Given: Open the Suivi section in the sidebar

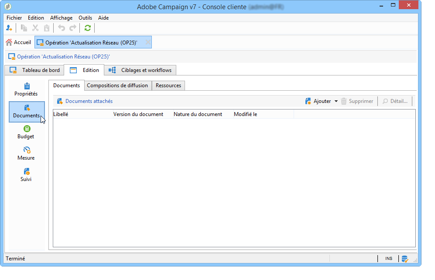Looking at the screenshot, I should 26,175.
